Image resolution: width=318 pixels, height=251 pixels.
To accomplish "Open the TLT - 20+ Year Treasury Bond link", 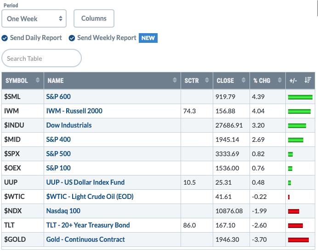I will tap(88, 225).
